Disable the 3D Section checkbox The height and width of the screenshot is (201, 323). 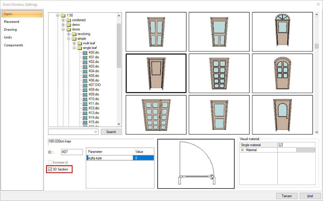[x=50, y=169]
